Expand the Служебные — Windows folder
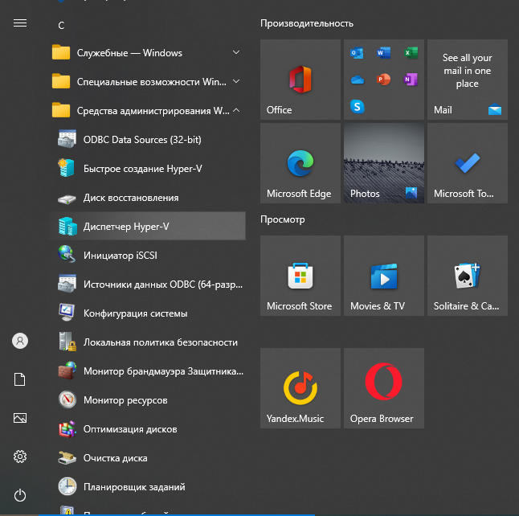Viewport: 519px width, 516px height. point(147,53)
